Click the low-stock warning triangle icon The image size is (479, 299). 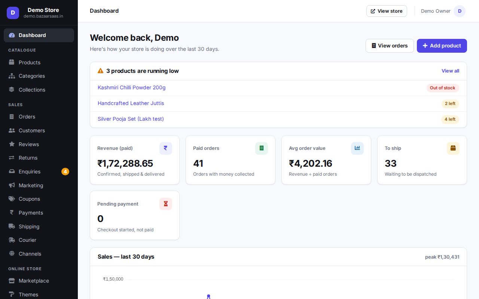[100, 71]
